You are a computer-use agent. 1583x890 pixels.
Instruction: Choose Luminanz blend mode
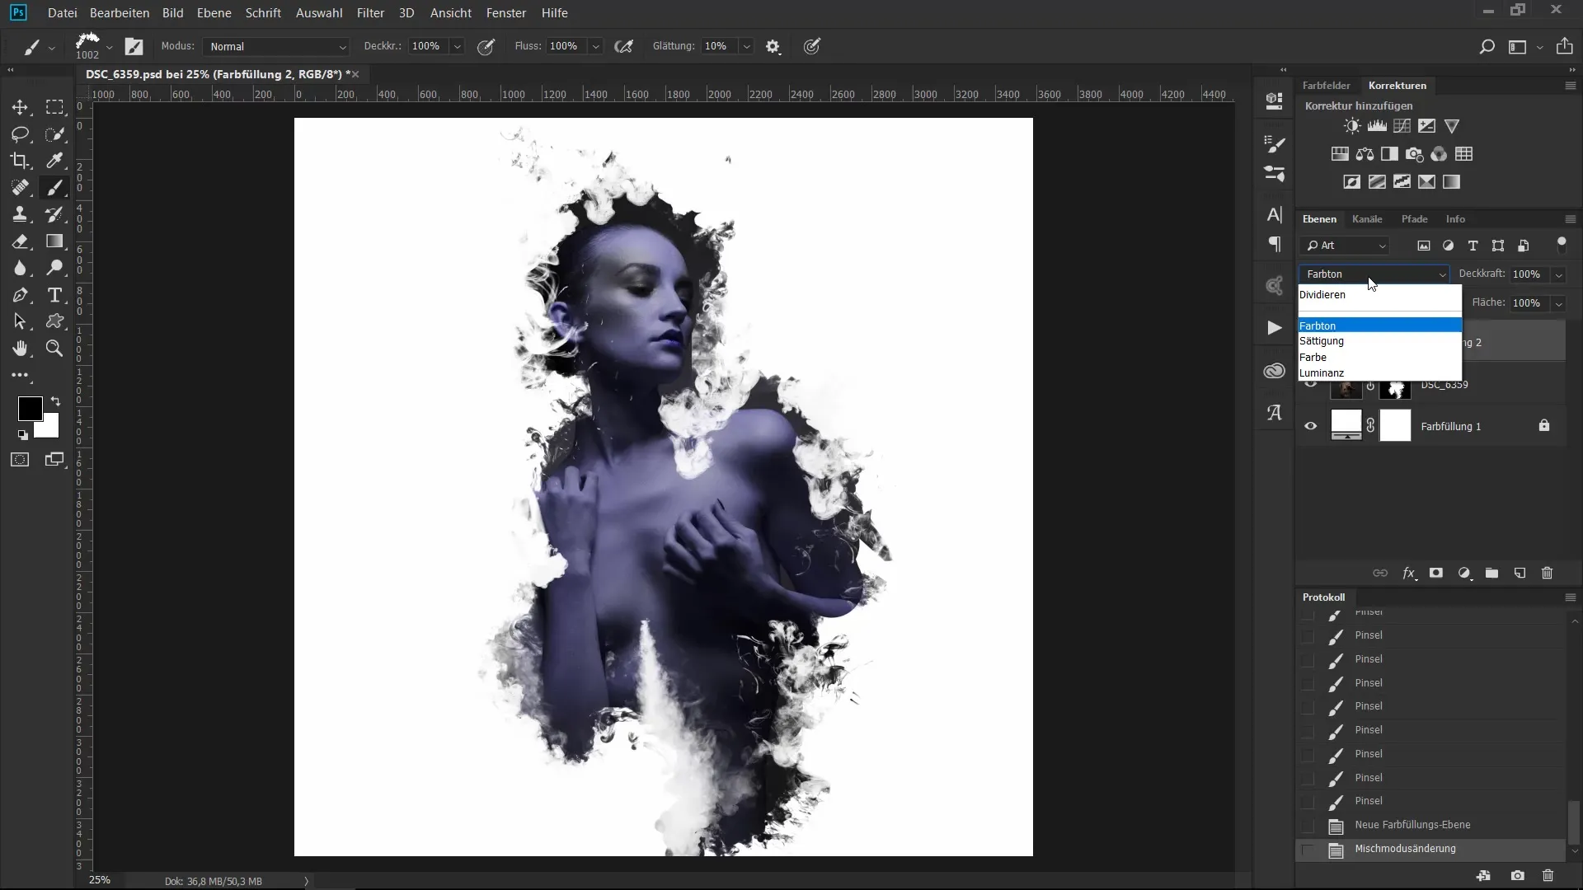tap(1379, 373)
